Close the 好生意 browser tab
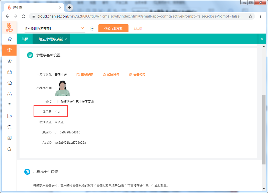268x193 pixels. coord(60,8)
